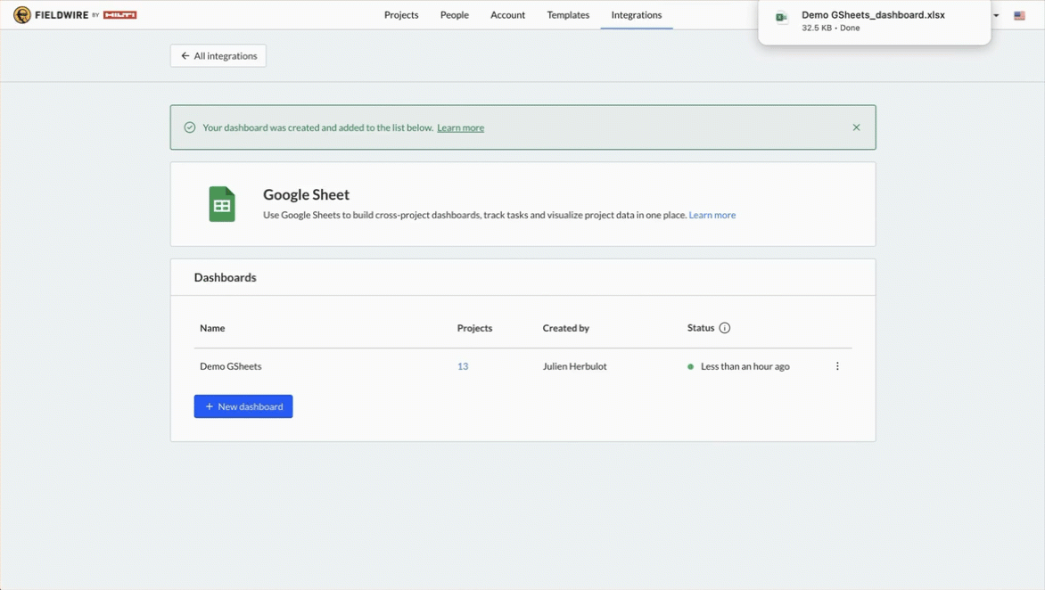Click the US flag language icon
Screen dimensions: 1045x590
tap(1019, 16)
